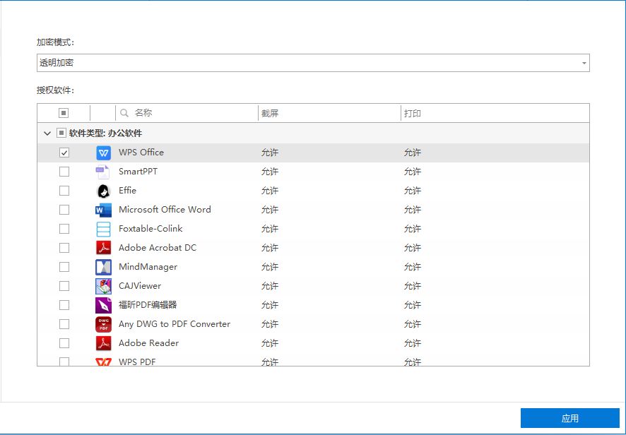Click 允许 in WPS Office 截屏 column

[270, 153]
